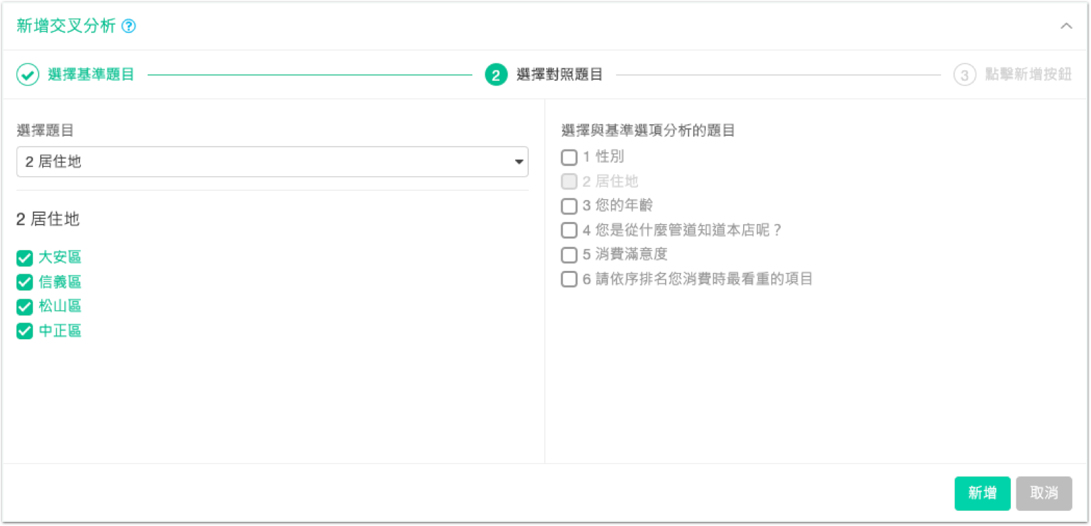Go to 選擇基準題目 step

point(90,74)
